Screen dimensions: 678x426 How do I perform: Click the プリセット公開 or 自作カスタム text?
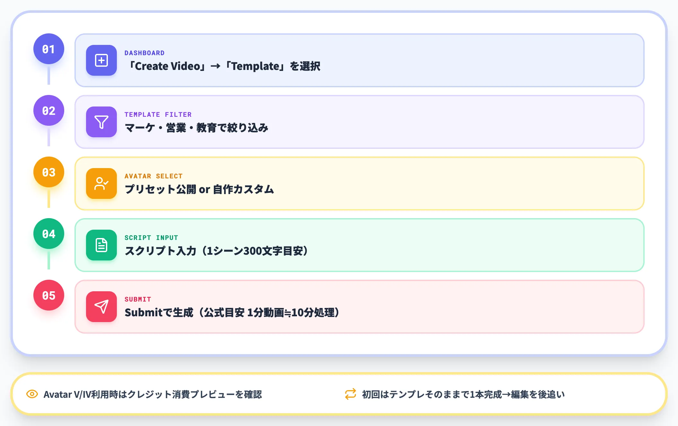point(199,189)
